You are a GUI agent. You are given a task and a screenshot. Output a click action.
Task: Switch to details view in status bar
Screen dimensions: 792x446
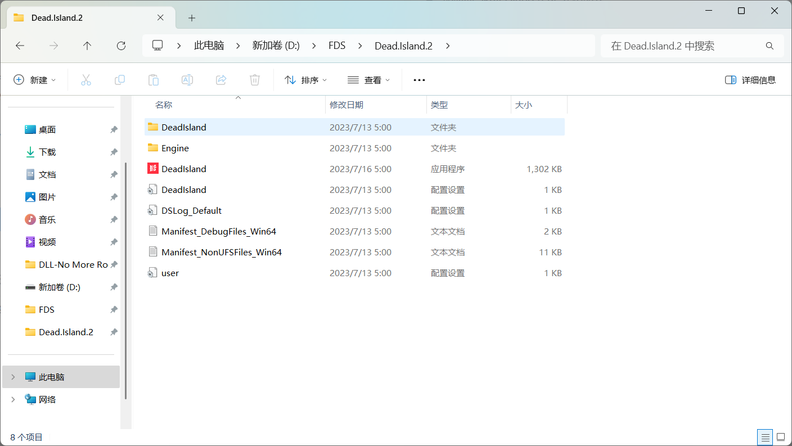click(x=764, y=437)
